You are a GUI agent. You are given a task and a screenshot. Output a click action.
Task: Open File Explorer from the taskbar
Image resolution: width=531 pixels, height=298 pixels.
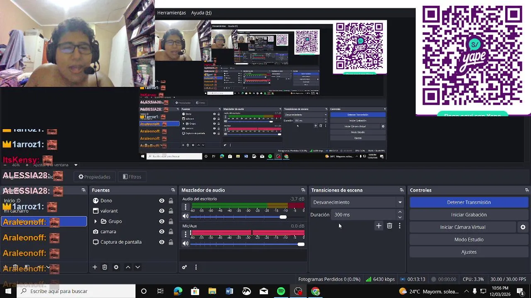(212, 291)
